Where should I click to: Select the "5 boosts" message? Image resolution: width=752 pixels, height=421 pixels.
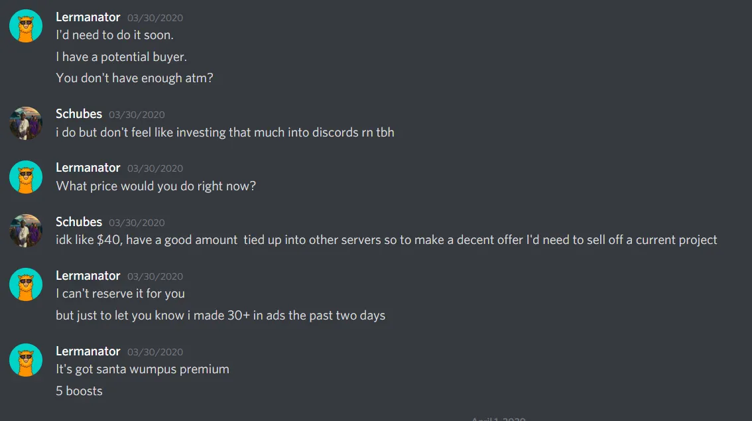[x=79, y=391]
